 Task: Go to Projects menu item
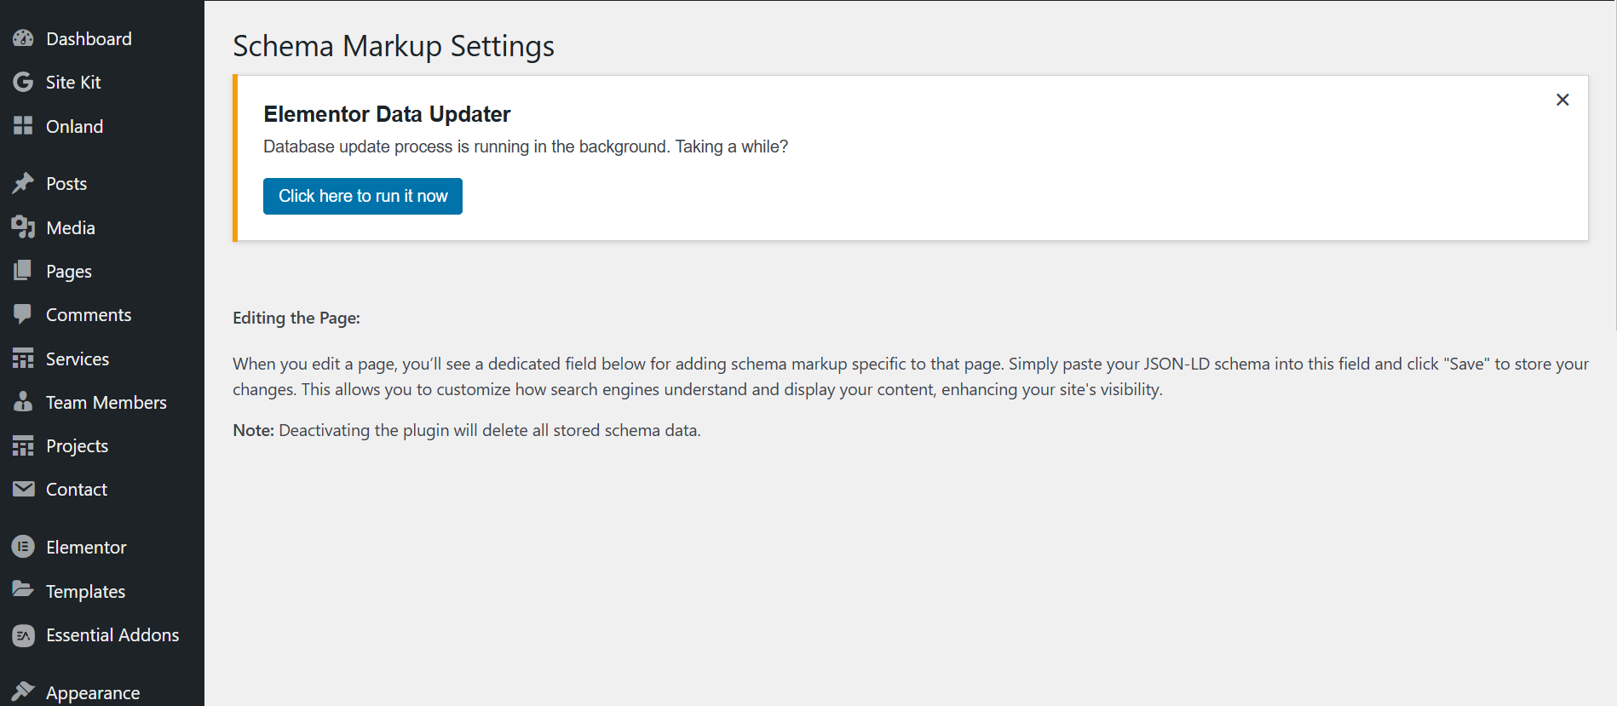point(102,445)
